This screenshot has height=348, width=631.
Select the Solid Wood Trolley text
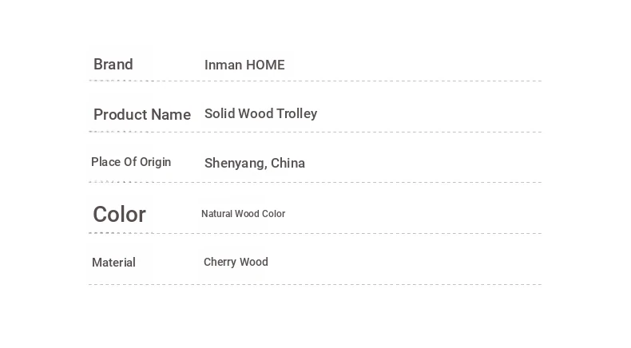point(260,114)
